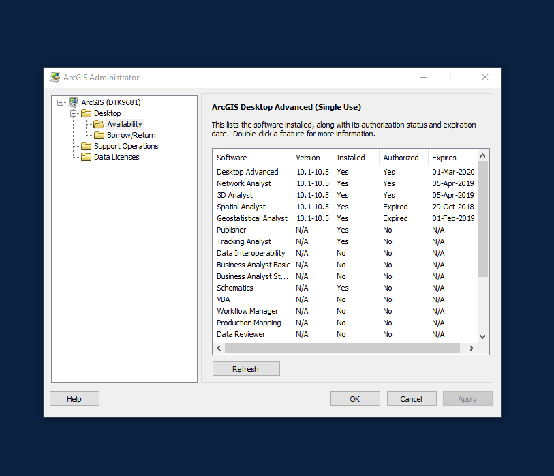Sort by the Authorized column header

click(403, 158)
